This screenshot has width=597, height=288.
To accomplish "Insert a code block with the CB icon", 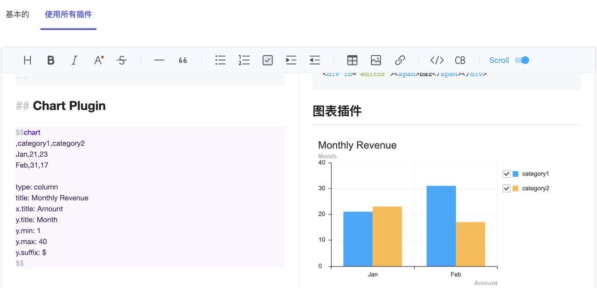I will 460,60.
